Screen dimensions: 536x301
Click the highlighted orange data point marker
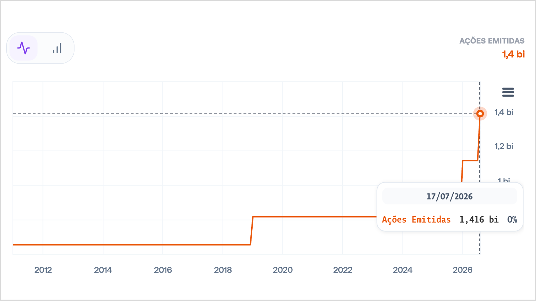(480, 114)
